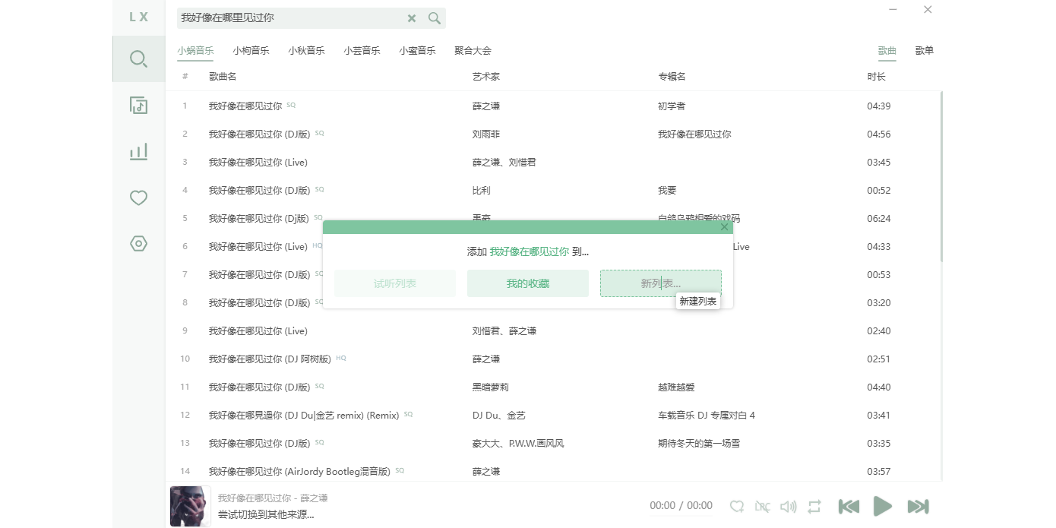Viewport: 1056px width, 528px height.
Task: Click the album cover thumbnail in player bar
Action: 190,506
